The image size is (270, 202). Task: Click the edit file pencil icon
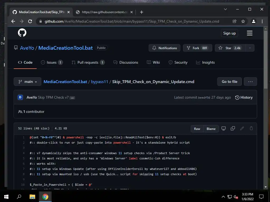pos(242,128)
